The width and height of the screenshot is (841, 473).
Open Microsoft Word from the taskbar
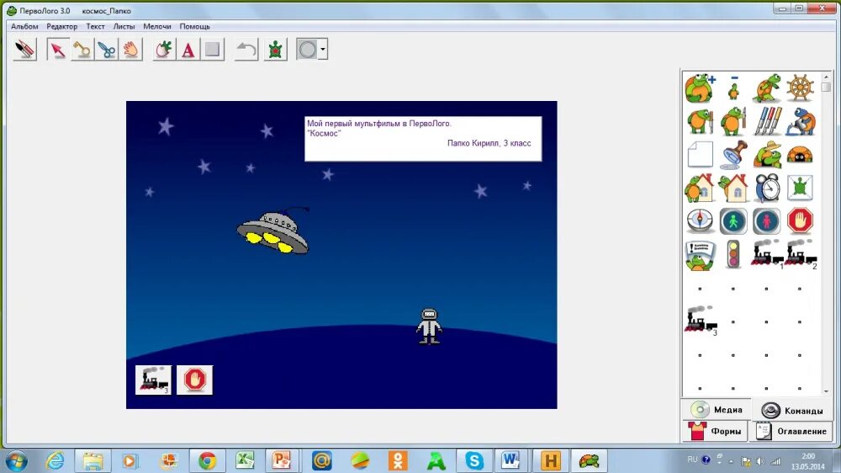(x=510, y=460)
